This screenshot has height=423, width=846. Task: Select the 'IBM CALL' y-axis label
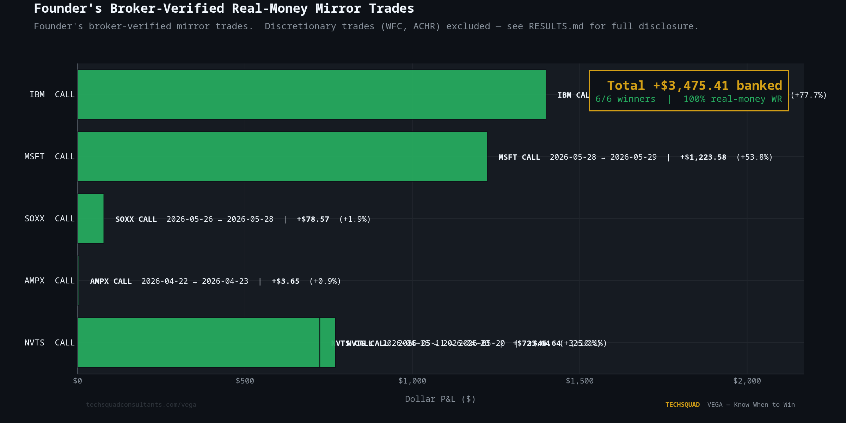[x=52, y=95]
